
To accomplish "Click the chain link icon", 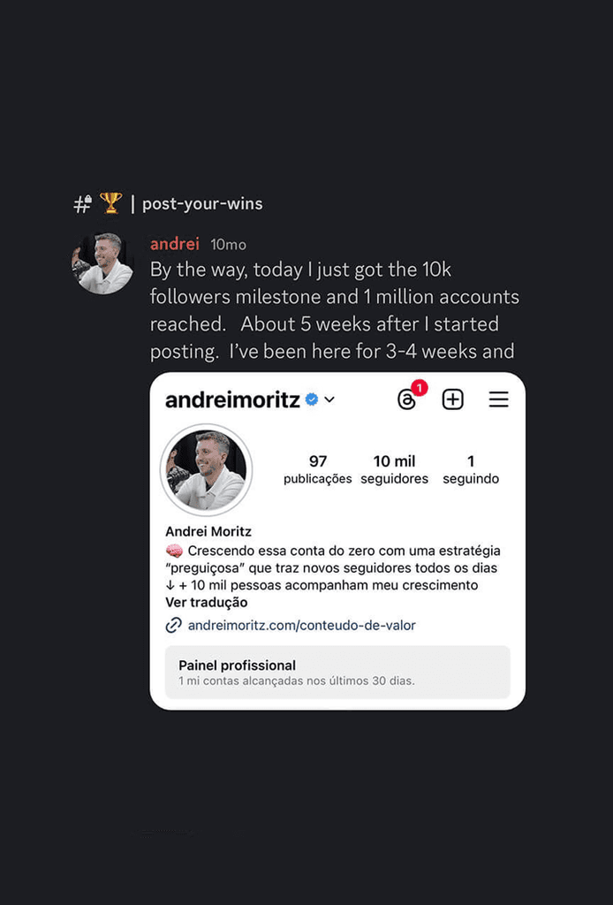I will coord(174,625).
